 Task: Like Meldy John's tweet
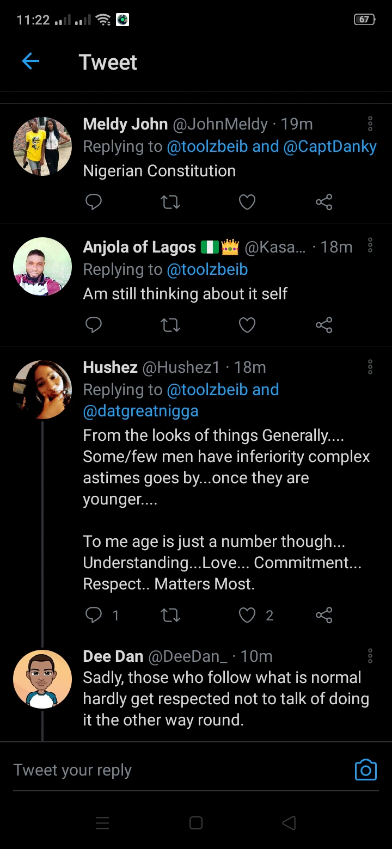tap(247, 202)
